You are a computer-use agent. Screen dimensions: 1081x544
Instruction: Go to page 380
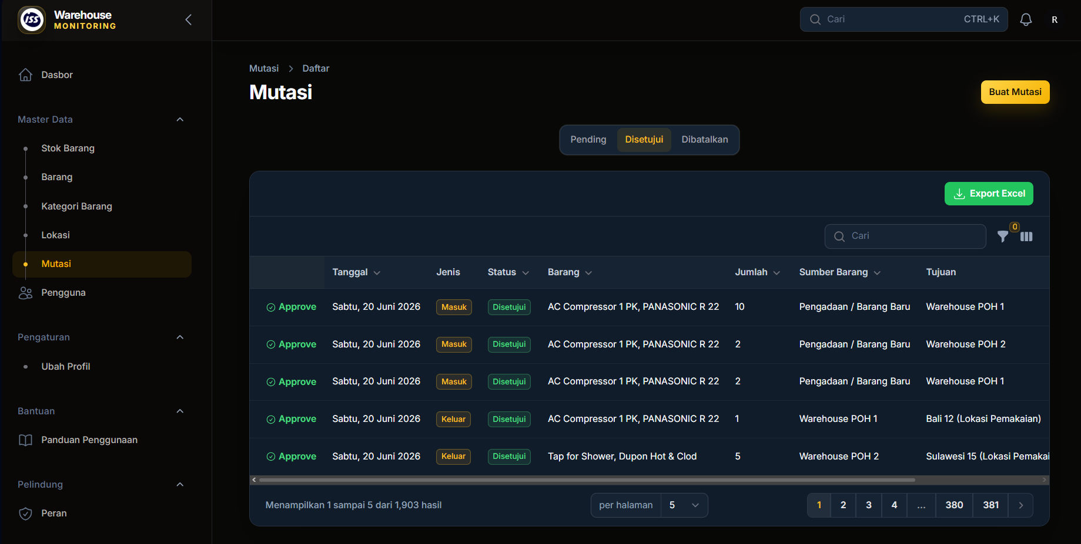954,505
